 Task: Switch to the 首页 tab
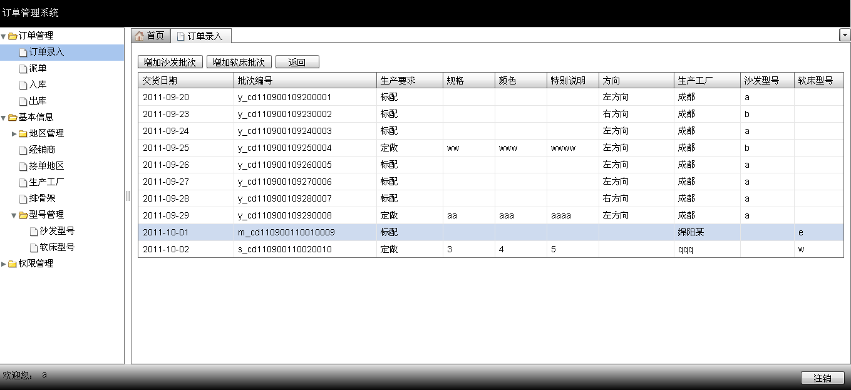point(150,36)
